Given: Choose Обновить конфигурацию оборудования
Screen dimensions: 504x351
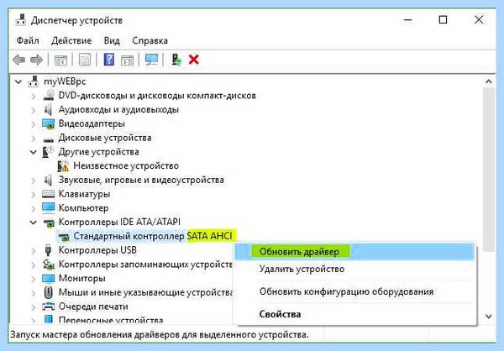Looking at the screenshot, I should (x=354, y=291).
